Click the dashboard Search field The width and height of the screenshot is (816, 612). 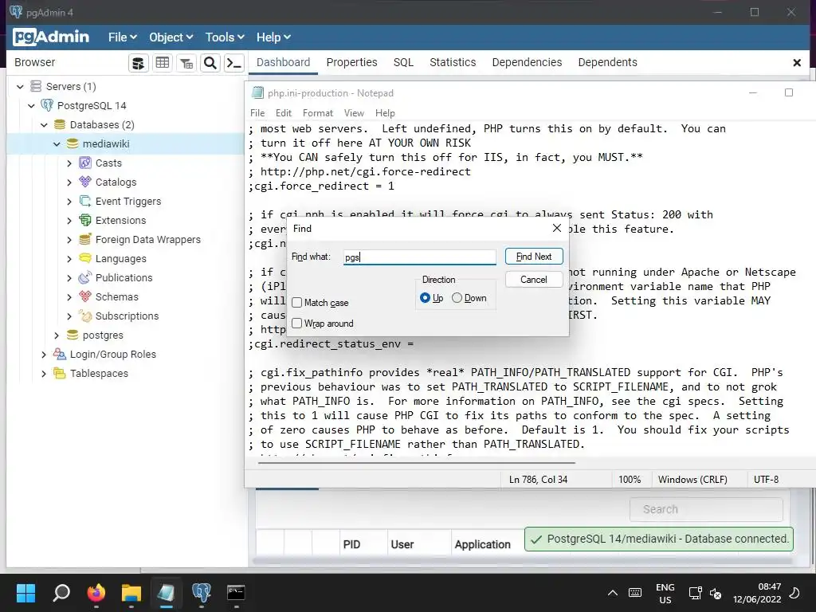[706, 509]
